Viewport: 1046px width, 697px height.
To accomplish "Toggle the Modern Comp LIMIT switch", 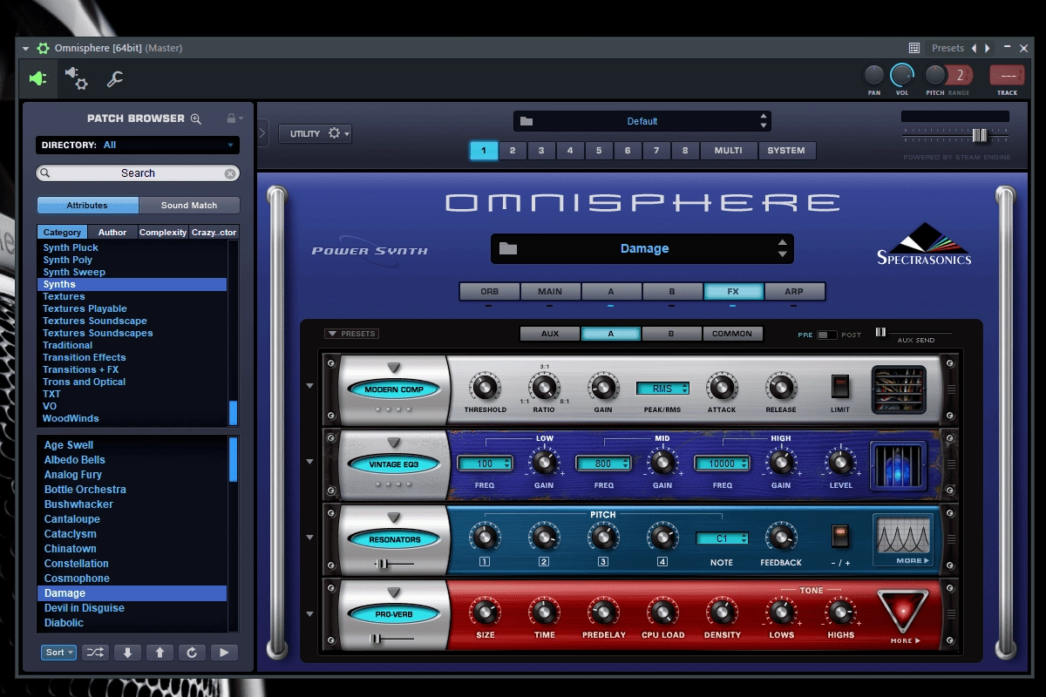I will (x=840, y=385).
